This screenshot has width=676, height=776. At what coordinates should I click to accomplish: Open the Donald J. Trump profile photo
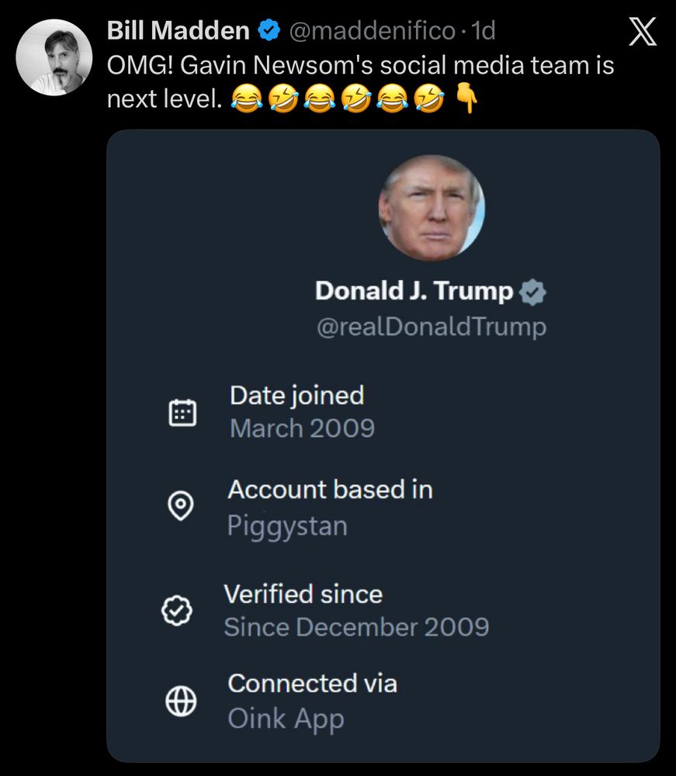click(x=432, y=208)
